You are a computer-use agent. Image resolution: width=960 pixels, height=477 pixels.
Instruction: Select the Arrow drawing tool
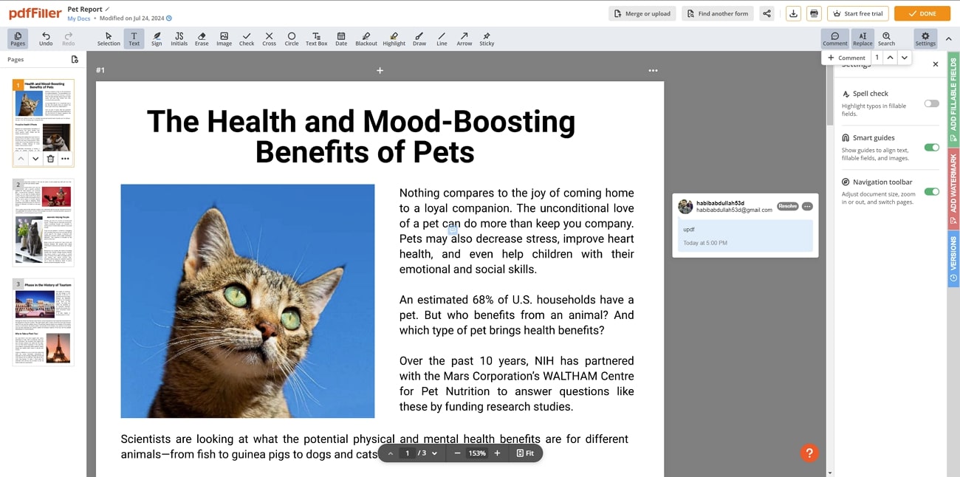464,38
